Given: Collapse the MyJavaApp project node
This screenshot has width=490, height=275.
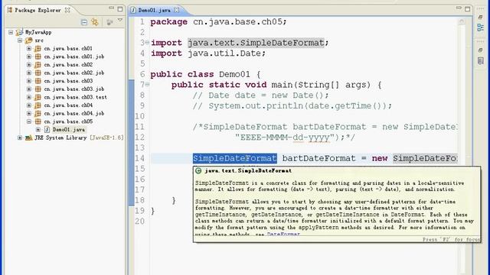Looking at the screenshot, I should coord(11,32).
